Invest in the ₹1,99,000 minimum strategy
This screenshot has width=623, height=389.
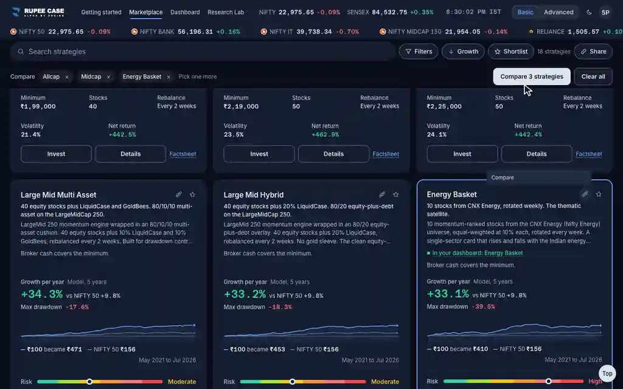coord(56,154)
